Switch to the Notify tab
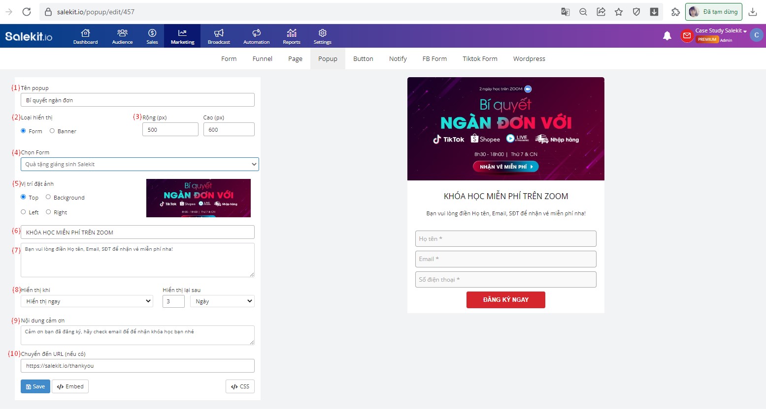The image size is (766, 409). pos(398,58)
